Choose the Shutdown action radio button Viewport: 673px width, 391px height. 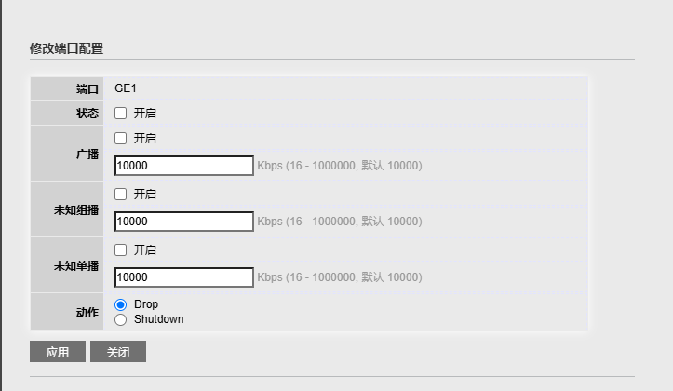121,319
